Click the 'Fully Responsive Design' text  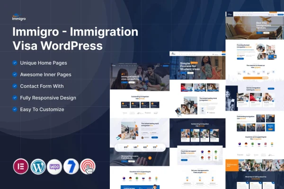point(48,98)
